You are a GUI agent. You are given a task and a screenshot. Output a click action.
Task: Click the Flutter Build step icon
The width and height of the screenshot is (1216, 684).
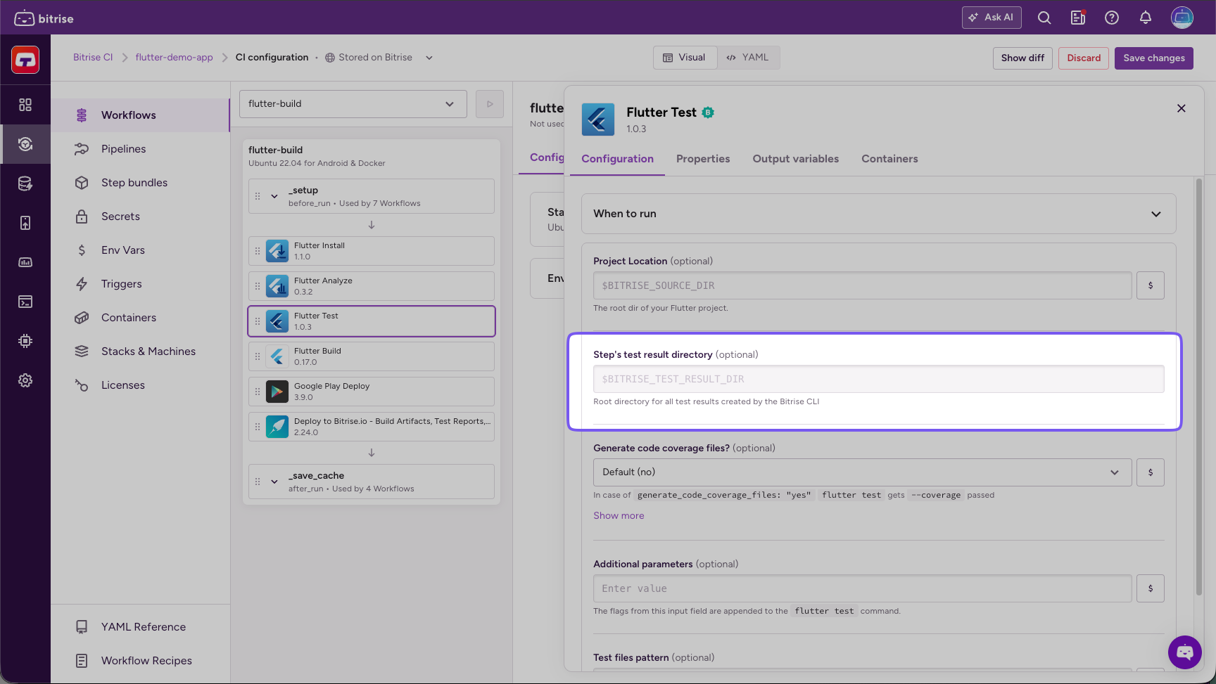click(277, 356)
